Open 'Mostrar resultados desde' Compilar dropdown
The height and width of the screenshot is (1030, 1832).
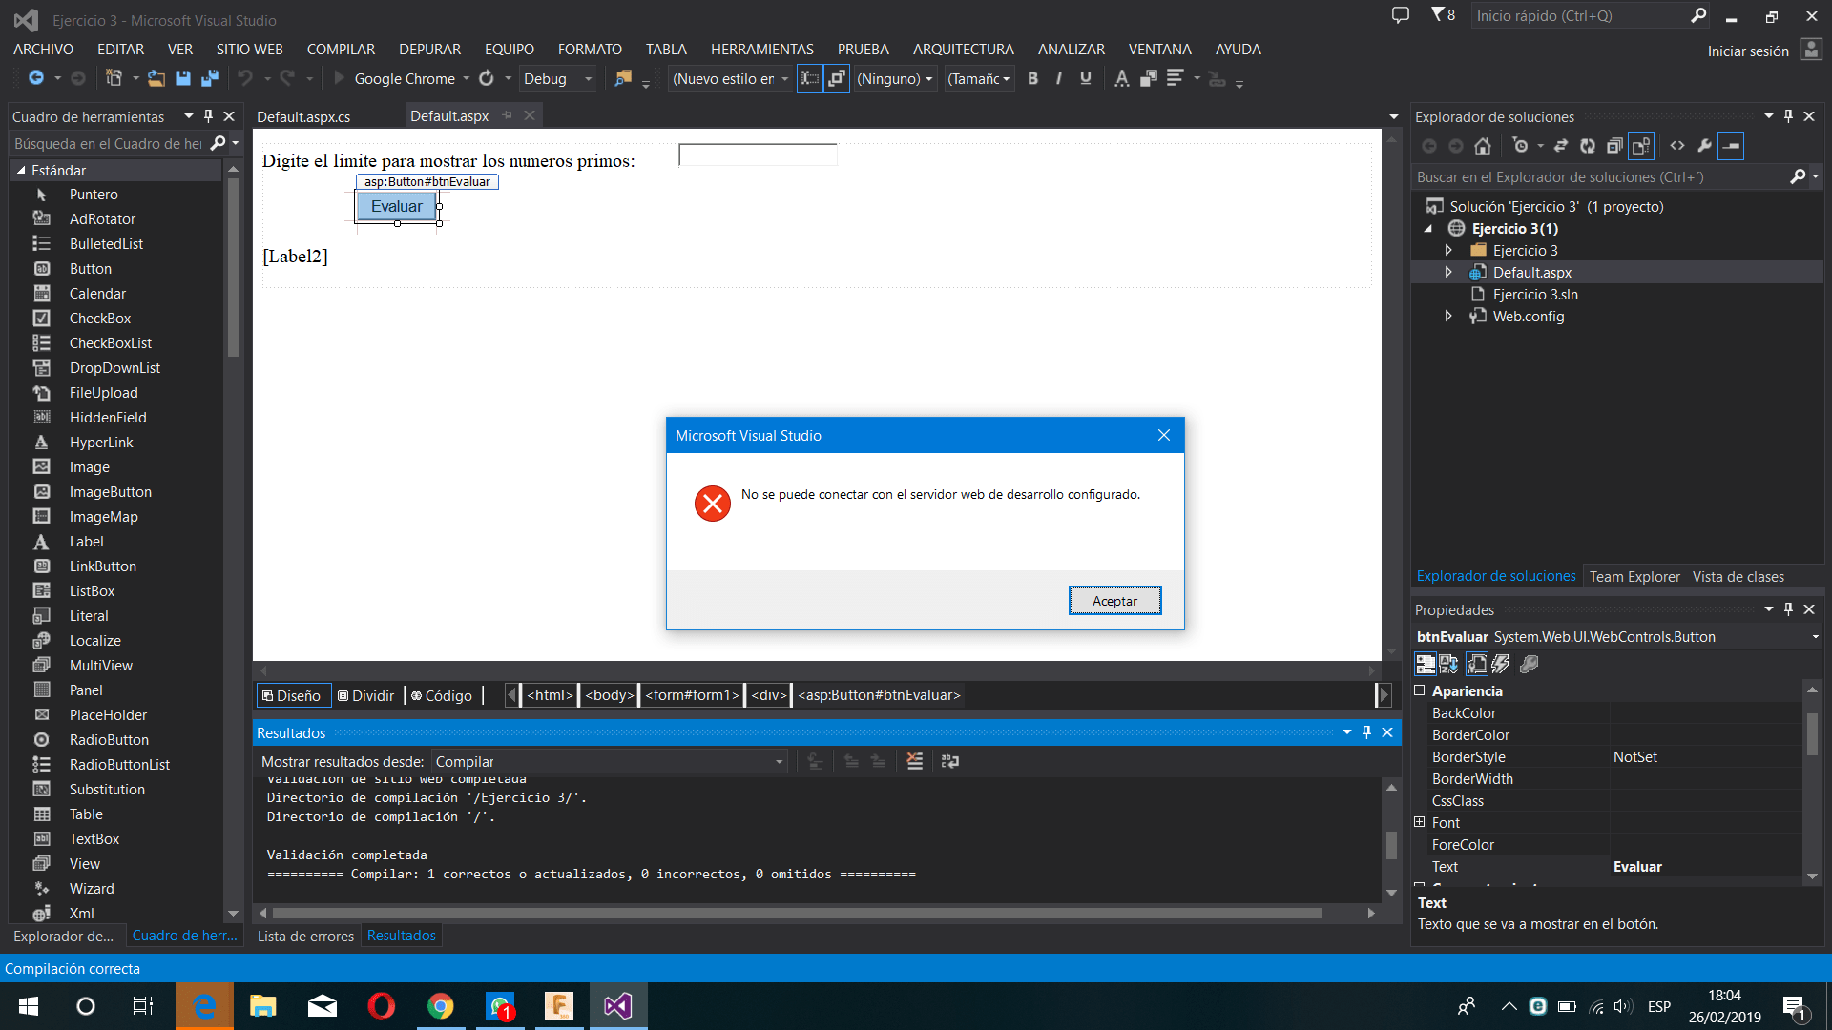779,761
